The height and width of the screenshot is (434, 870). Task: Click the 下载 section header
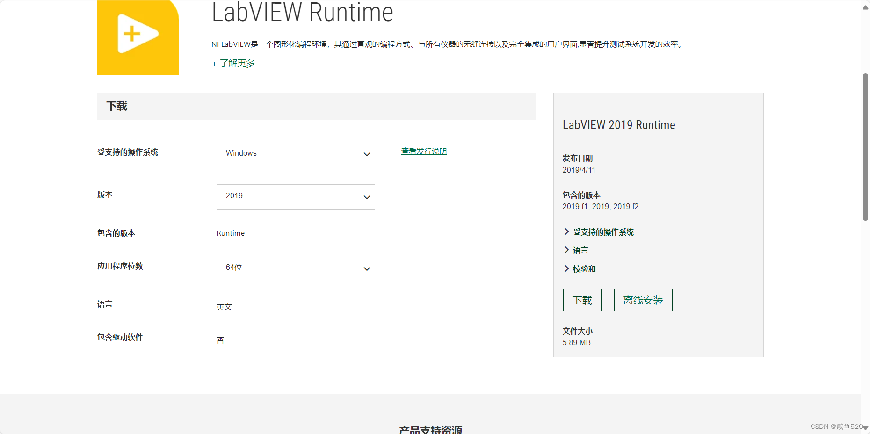(x=317, y=106)
